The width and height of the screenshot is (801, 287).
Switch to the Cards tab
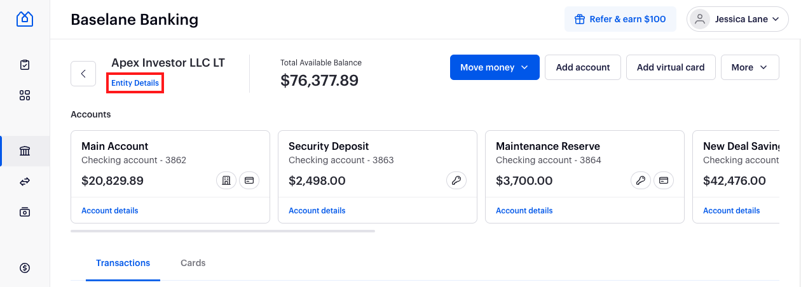pyautogui.click(x=193, y=263)
